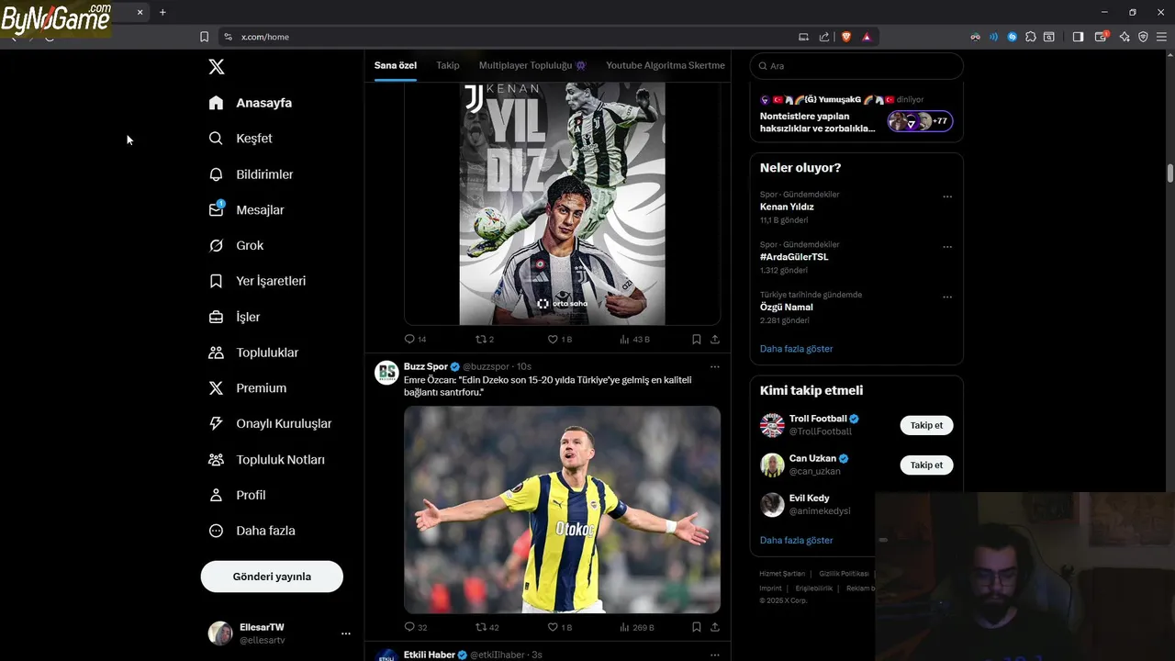
Task: Repost the Kenan Yıldız image post
Action: [x=485, y=340]
